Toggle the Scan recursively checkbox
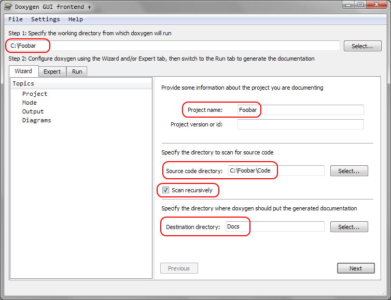391x300 pixels. point(165,190)
